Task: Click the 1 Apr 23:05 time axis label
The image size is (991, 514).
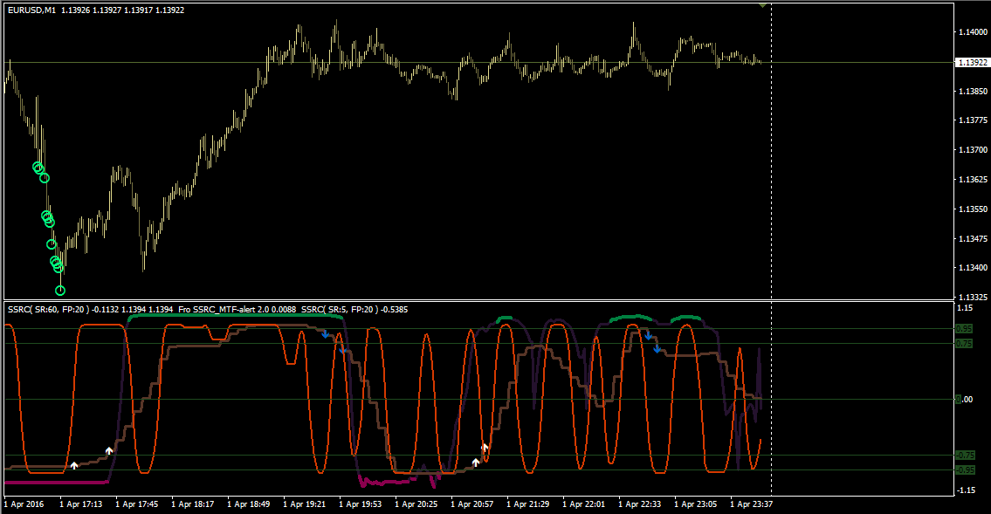Action: coord(695,504)
